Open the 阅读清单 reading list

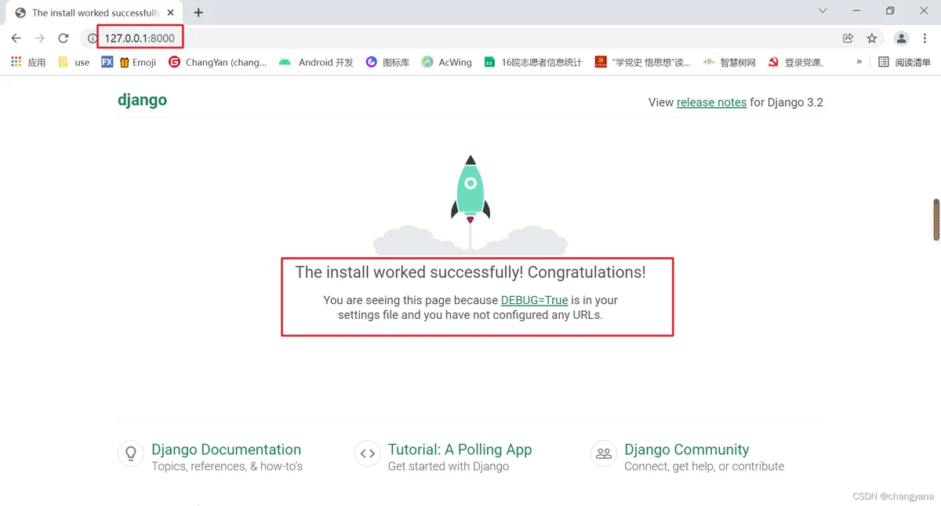tap(904, 62)
